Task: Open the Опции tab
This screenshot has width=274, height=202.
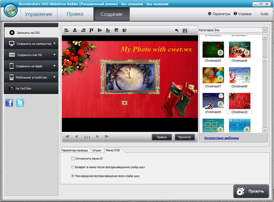Action: pyautogui.click(x=97, y=150)
